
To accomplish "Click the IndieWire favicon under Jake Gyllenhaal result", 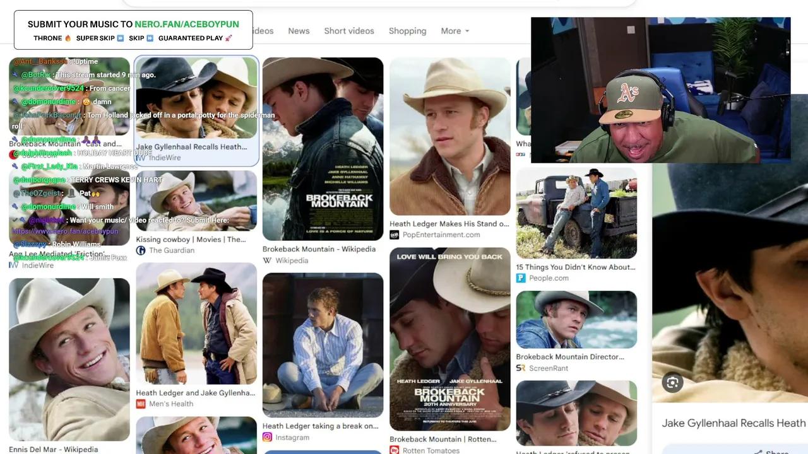I will [141, 158].
